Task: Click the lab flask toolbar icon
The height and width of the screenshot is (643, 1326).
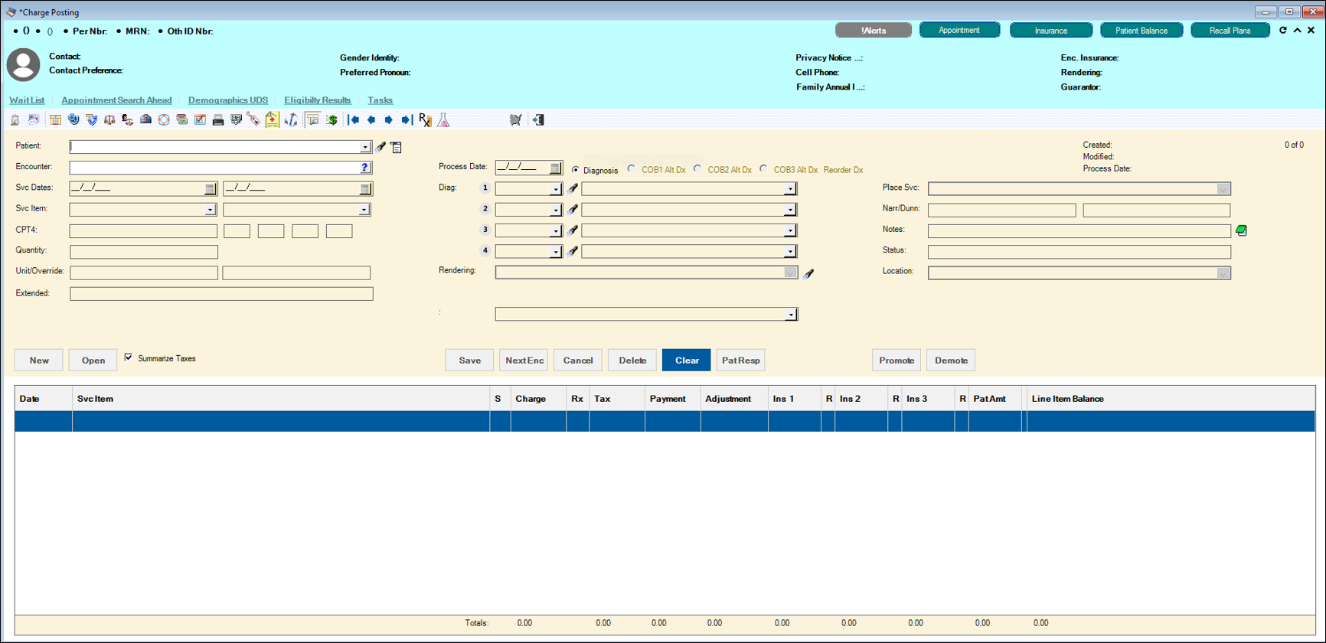Action: click(443, 119)
